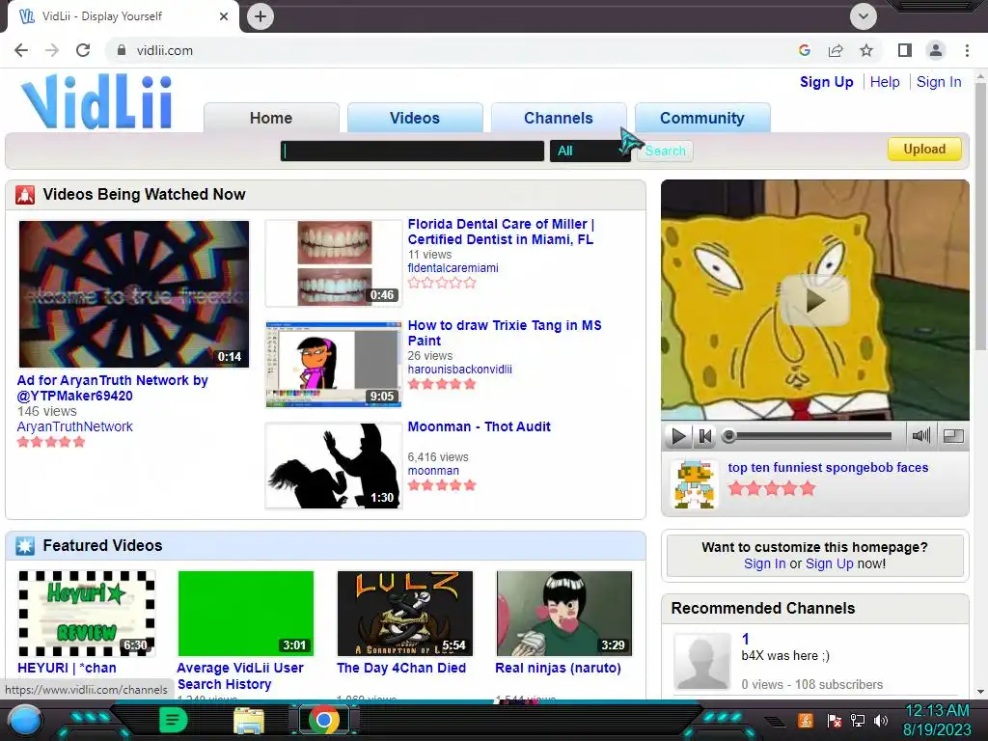Switch player to fullscreen icon
988x741 pixels.
coord(953,436)
